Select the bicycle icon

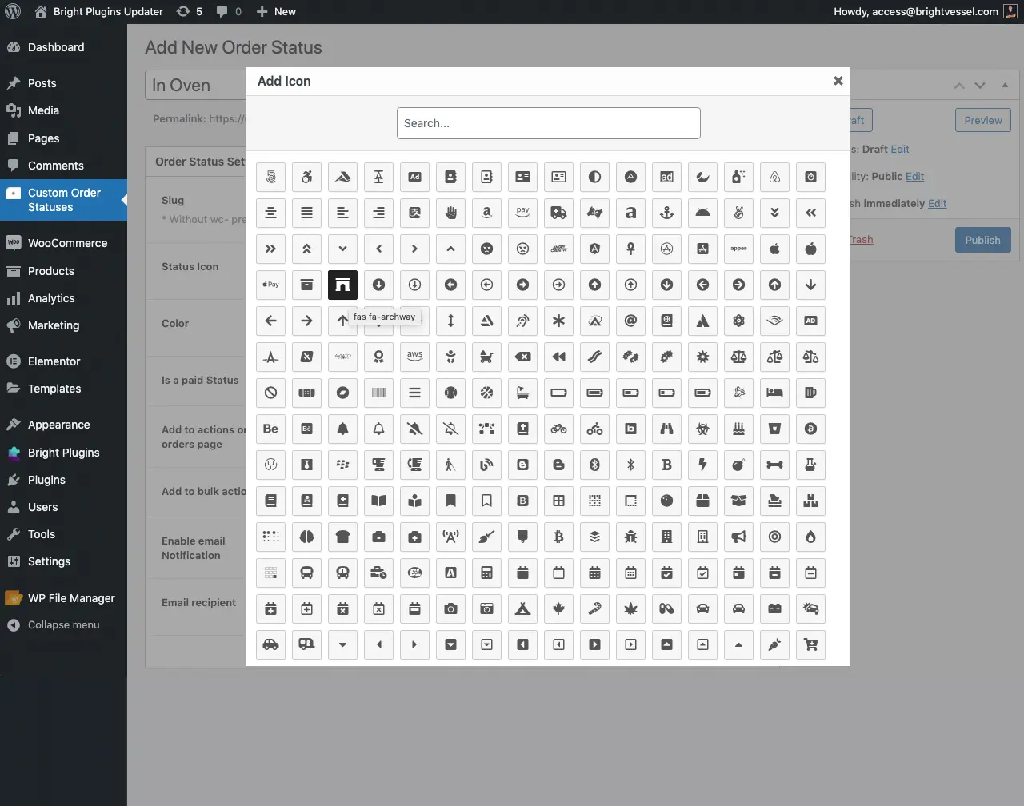[x=558, y=429]
